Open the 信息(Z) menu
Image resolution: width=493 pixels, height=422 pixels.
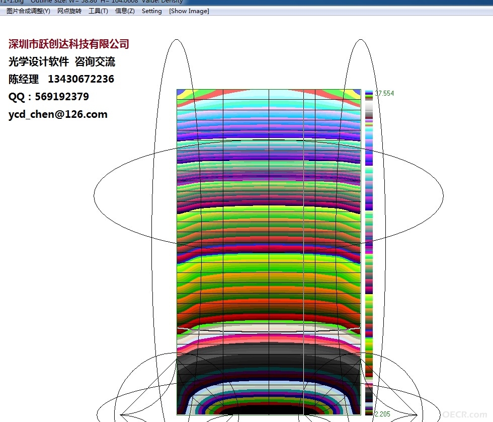point(125,11)
